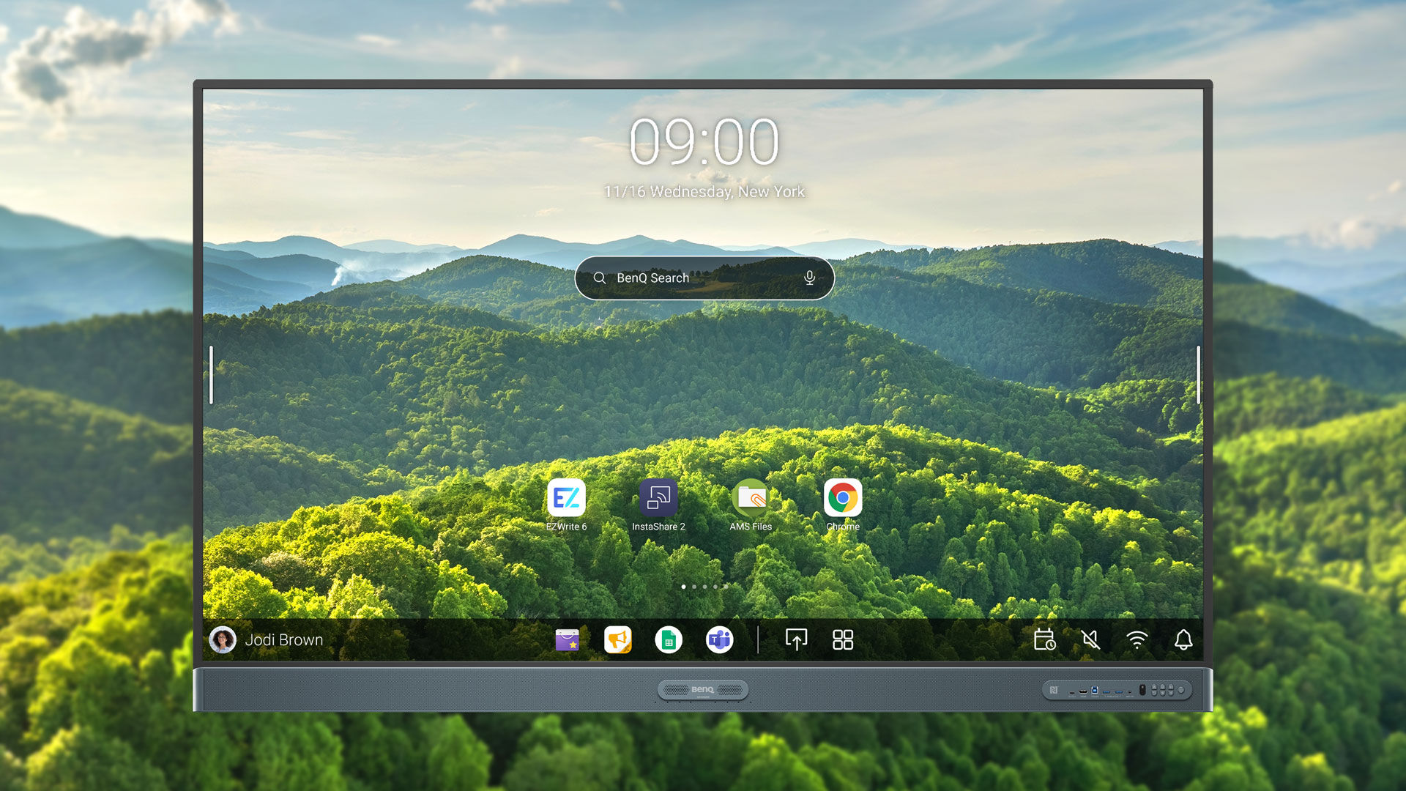The image size is (1406, 791).
Task: Unmute sound via muted speaker icon
Action: pyautogui.click(x=1090, y=640)
